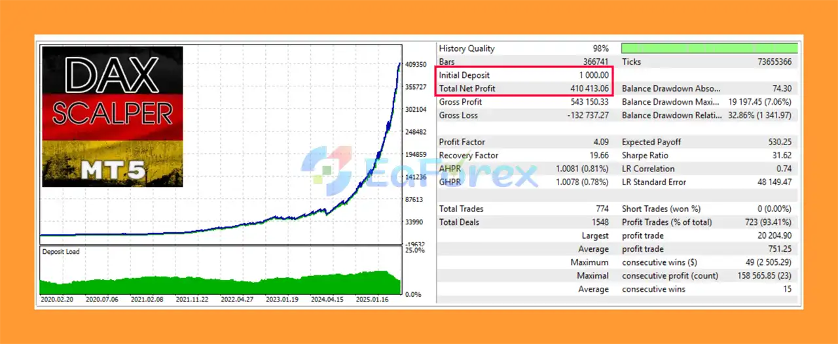
Task: Select the LR Correlation value 0.74
Action: coord(783,169)
